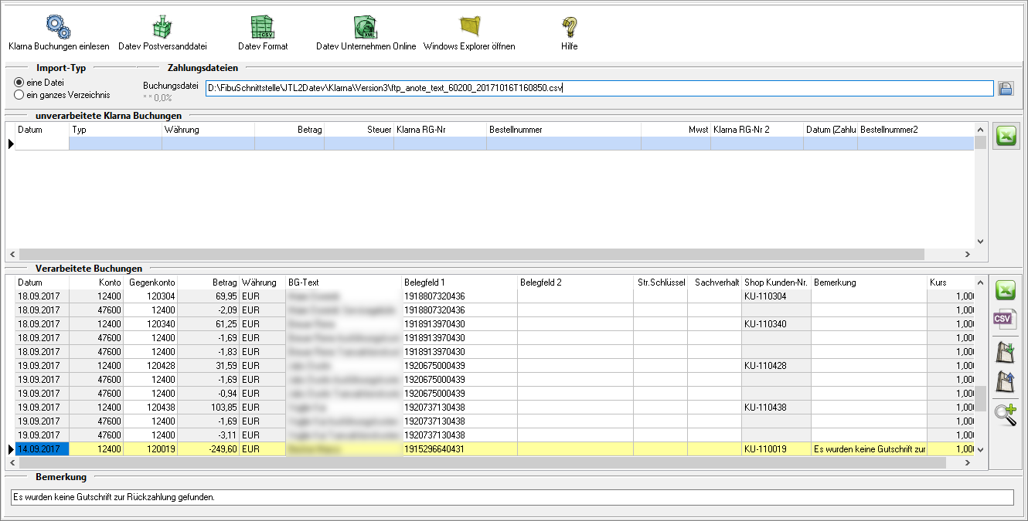Click the Windows Explorer öffnen folder icon
The height and width of the screenshot is (521, 1028).
469,27
